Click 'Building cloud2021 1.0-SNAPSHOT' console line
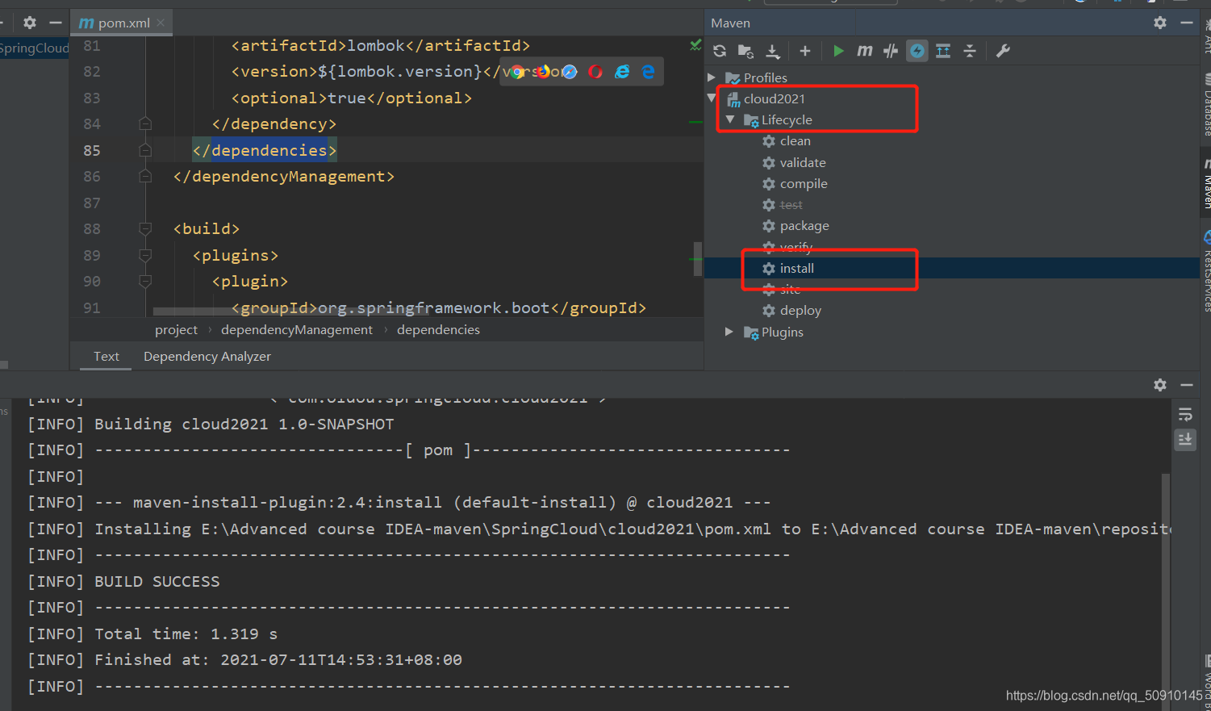This screenshot has height=711, width=1211. [244, 424]
